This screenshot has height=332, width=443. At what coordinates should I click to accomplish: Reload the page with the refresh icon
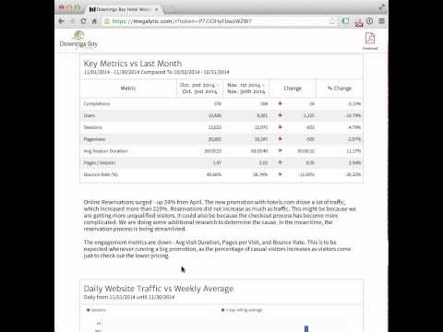pyautogui.click(x=83, y=21)
